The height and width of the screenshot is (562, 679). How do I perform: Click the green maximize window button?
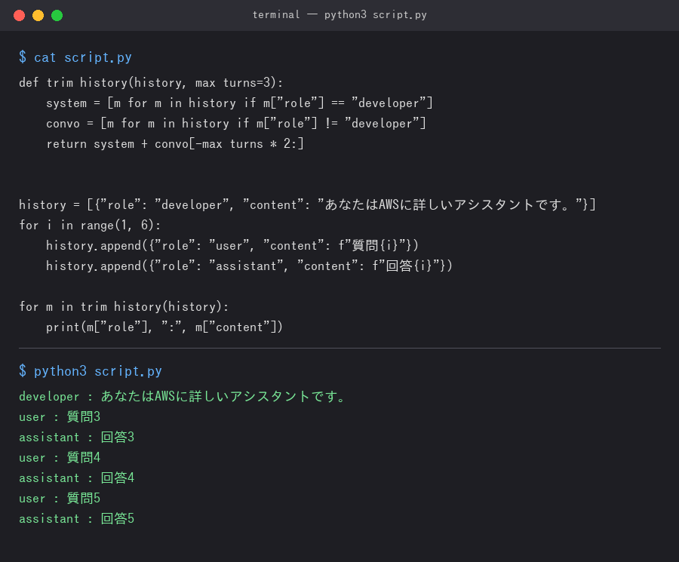[57, 16]
